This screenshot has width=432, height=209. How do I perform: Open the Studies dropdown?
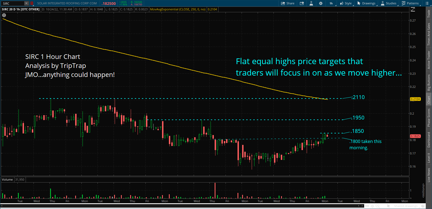click(x=389, y=3)
